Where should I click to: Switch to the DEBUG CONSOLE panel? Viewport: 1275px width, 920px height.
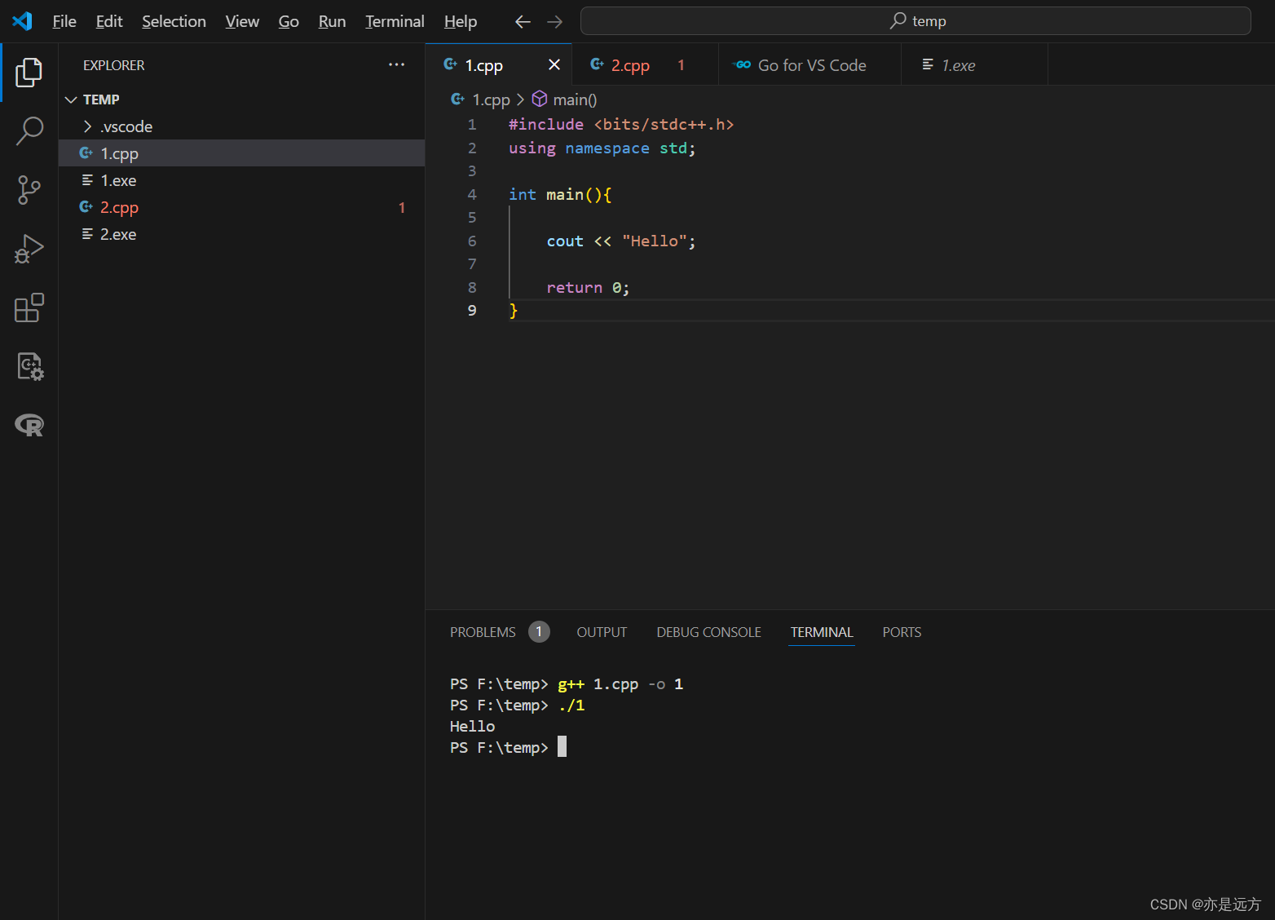pyautogui.click(x=708, y=631)
